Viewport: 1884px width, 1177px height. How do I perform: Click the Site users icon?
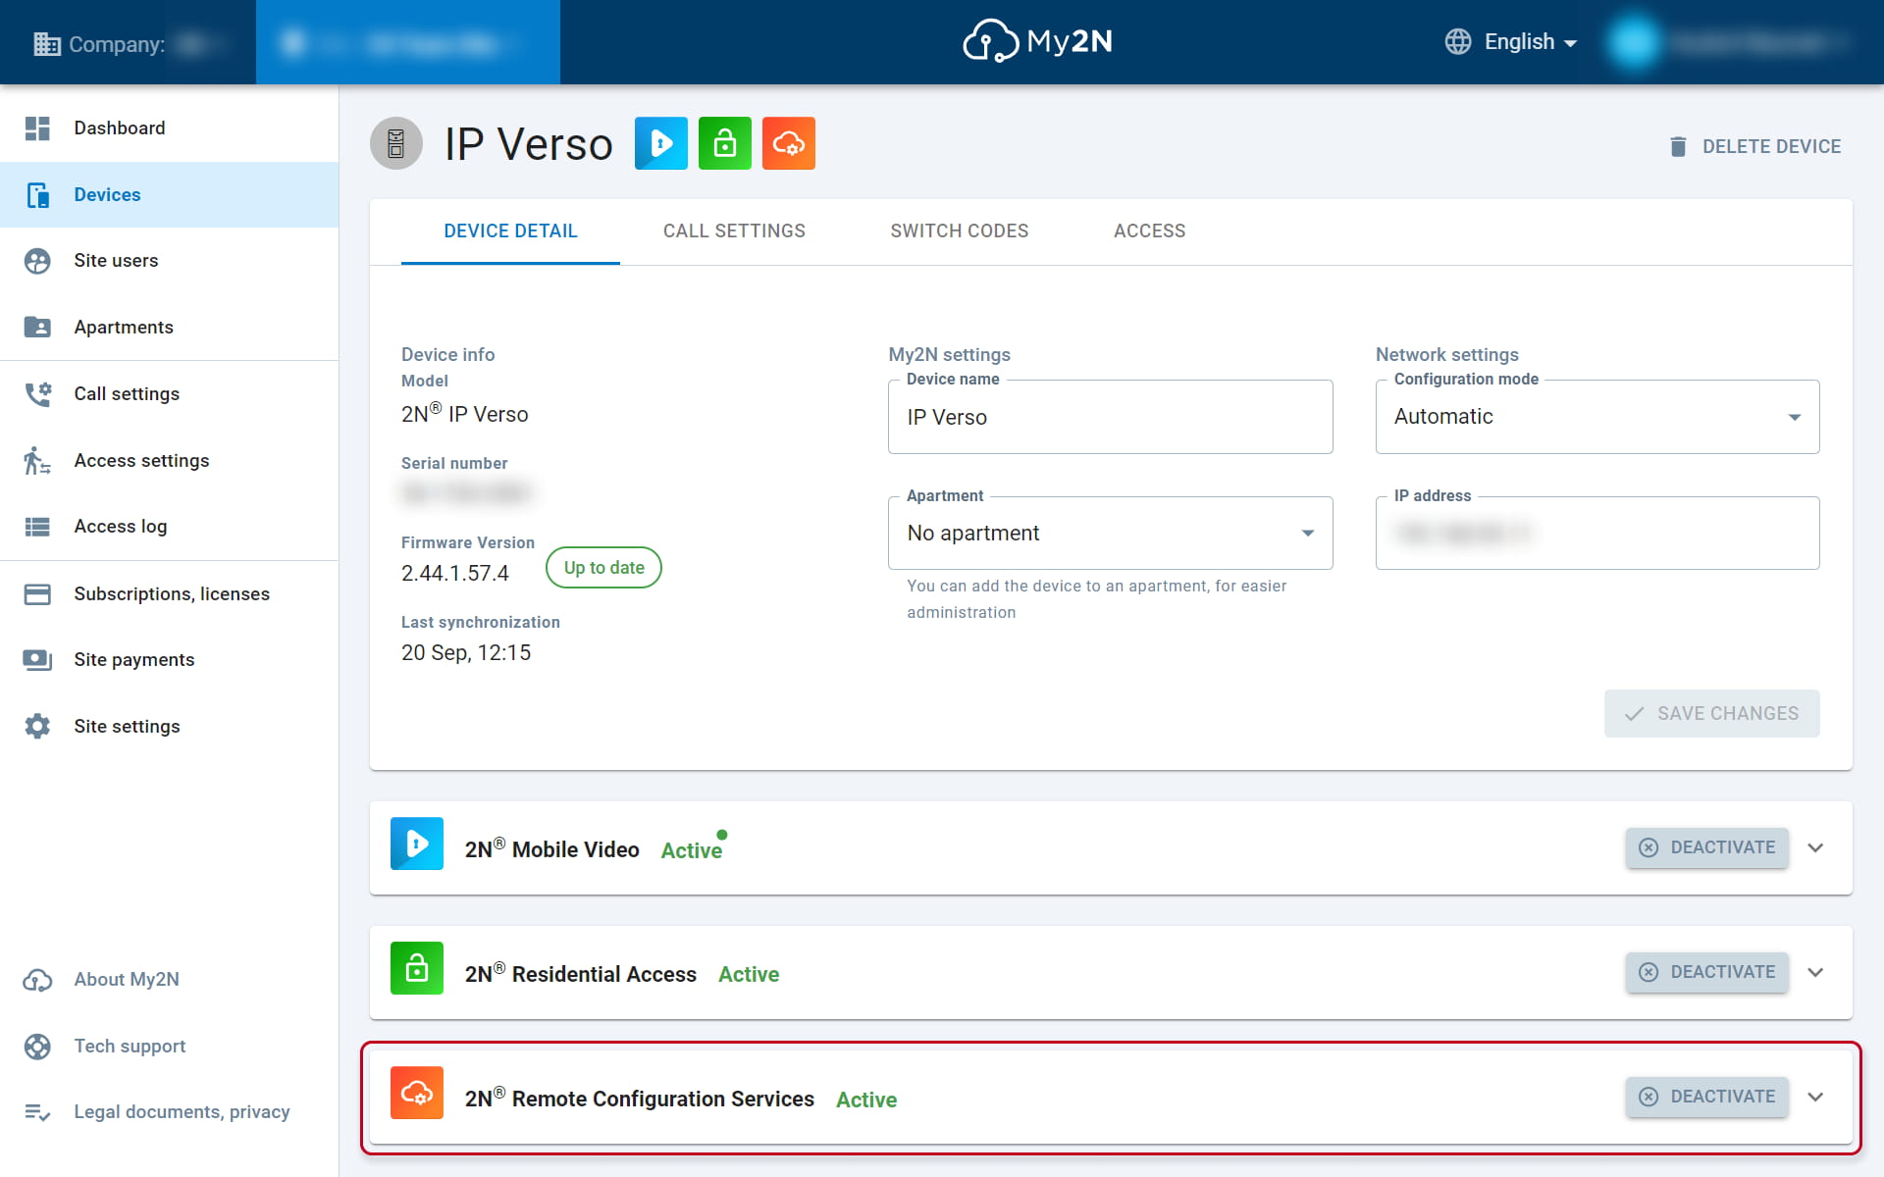pyautogui.click(x=37, y=261)
